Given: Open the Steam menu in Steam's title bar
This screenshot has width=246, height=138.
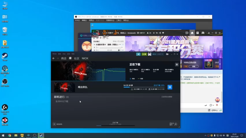Looking at the screenshot, I should click(54, 54).
